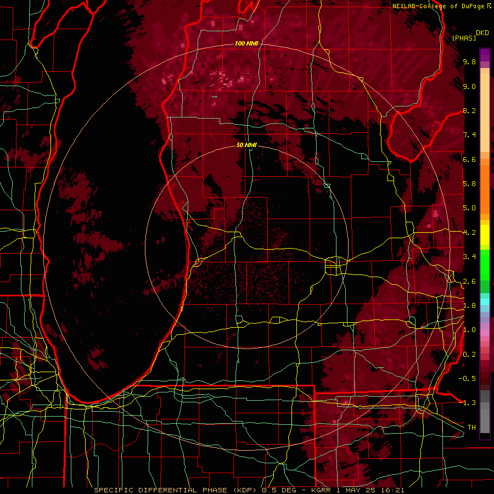Click the 9.8 value on the color scale

[469, 61]
